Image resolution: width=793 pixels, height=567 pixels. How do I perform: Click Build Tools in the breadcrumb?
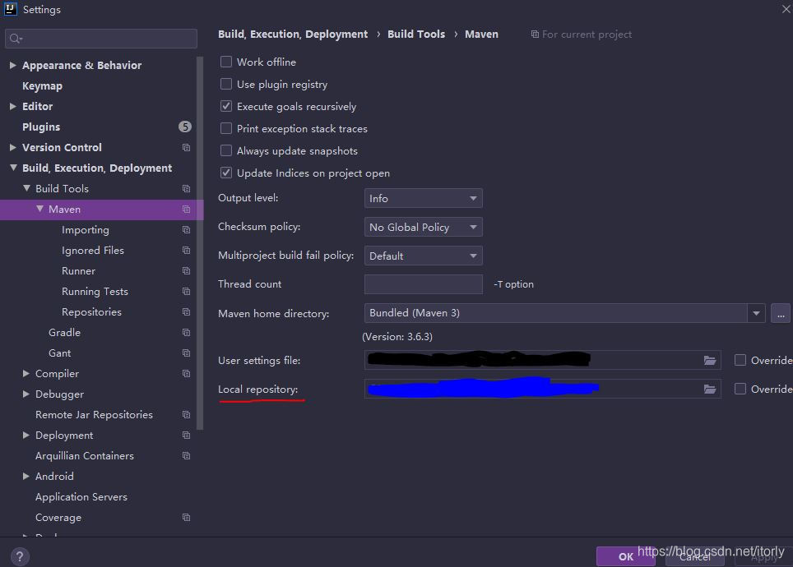[x=416, y=34]
